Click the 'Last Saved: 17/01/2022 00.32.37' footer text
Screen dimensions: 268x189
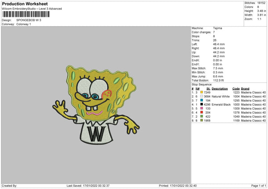88,185
